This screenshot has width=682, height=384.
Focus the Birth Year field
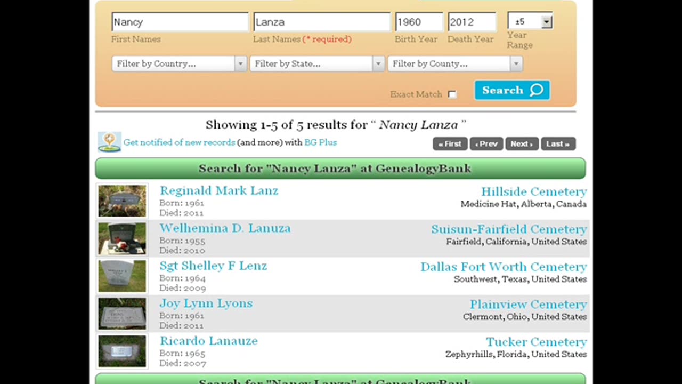[x=419, y=22]
